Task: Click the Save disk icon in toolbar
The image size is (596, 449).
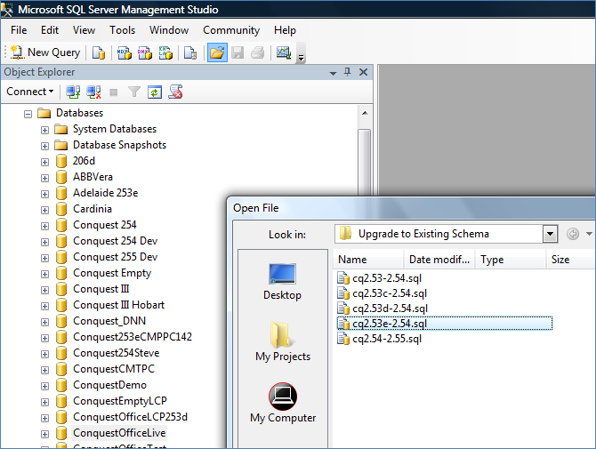Action: 238,52
